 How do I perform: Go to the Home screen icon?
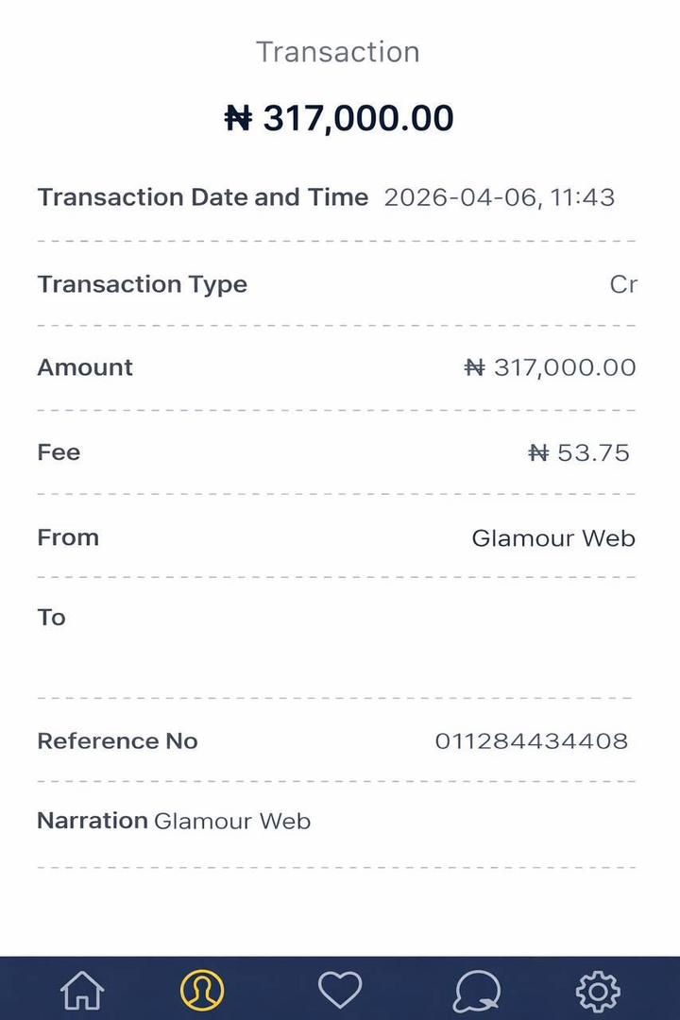82,991
